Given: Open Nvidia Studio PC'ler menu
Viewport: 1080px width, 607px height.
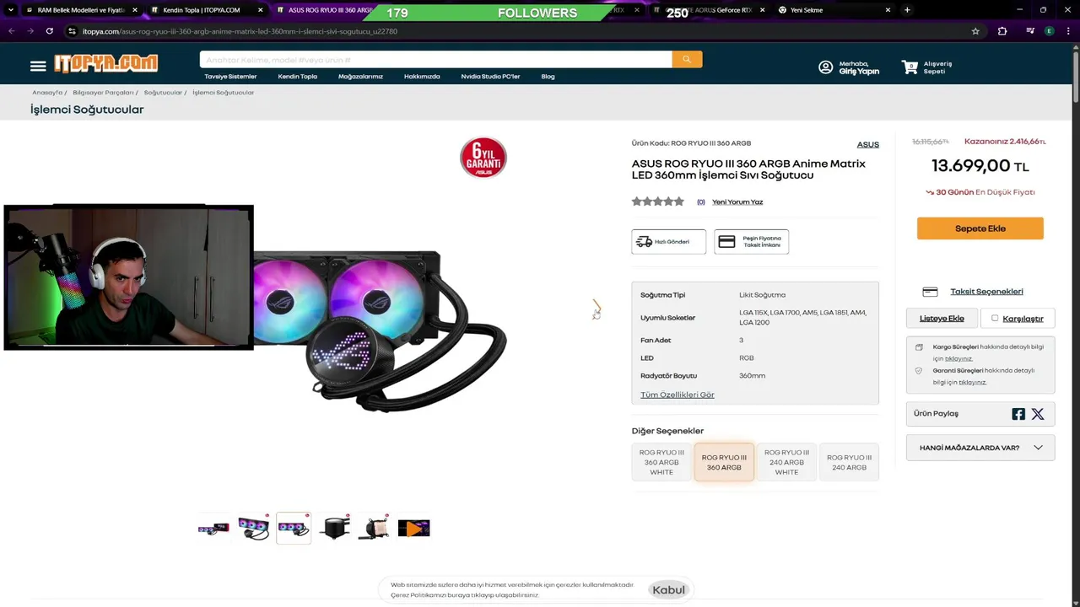Looking at the screenshot, I should [x=490, y=77].
